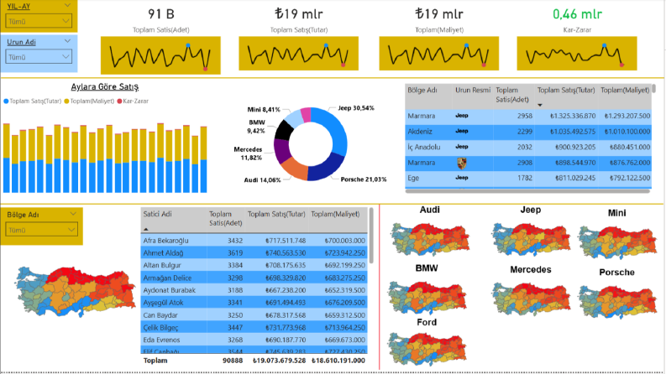The height and width of the screenshot is (374, 666).
Task: Select the Armağan Delice seller row
Action: pyautogui.click(x=254, y=278)
